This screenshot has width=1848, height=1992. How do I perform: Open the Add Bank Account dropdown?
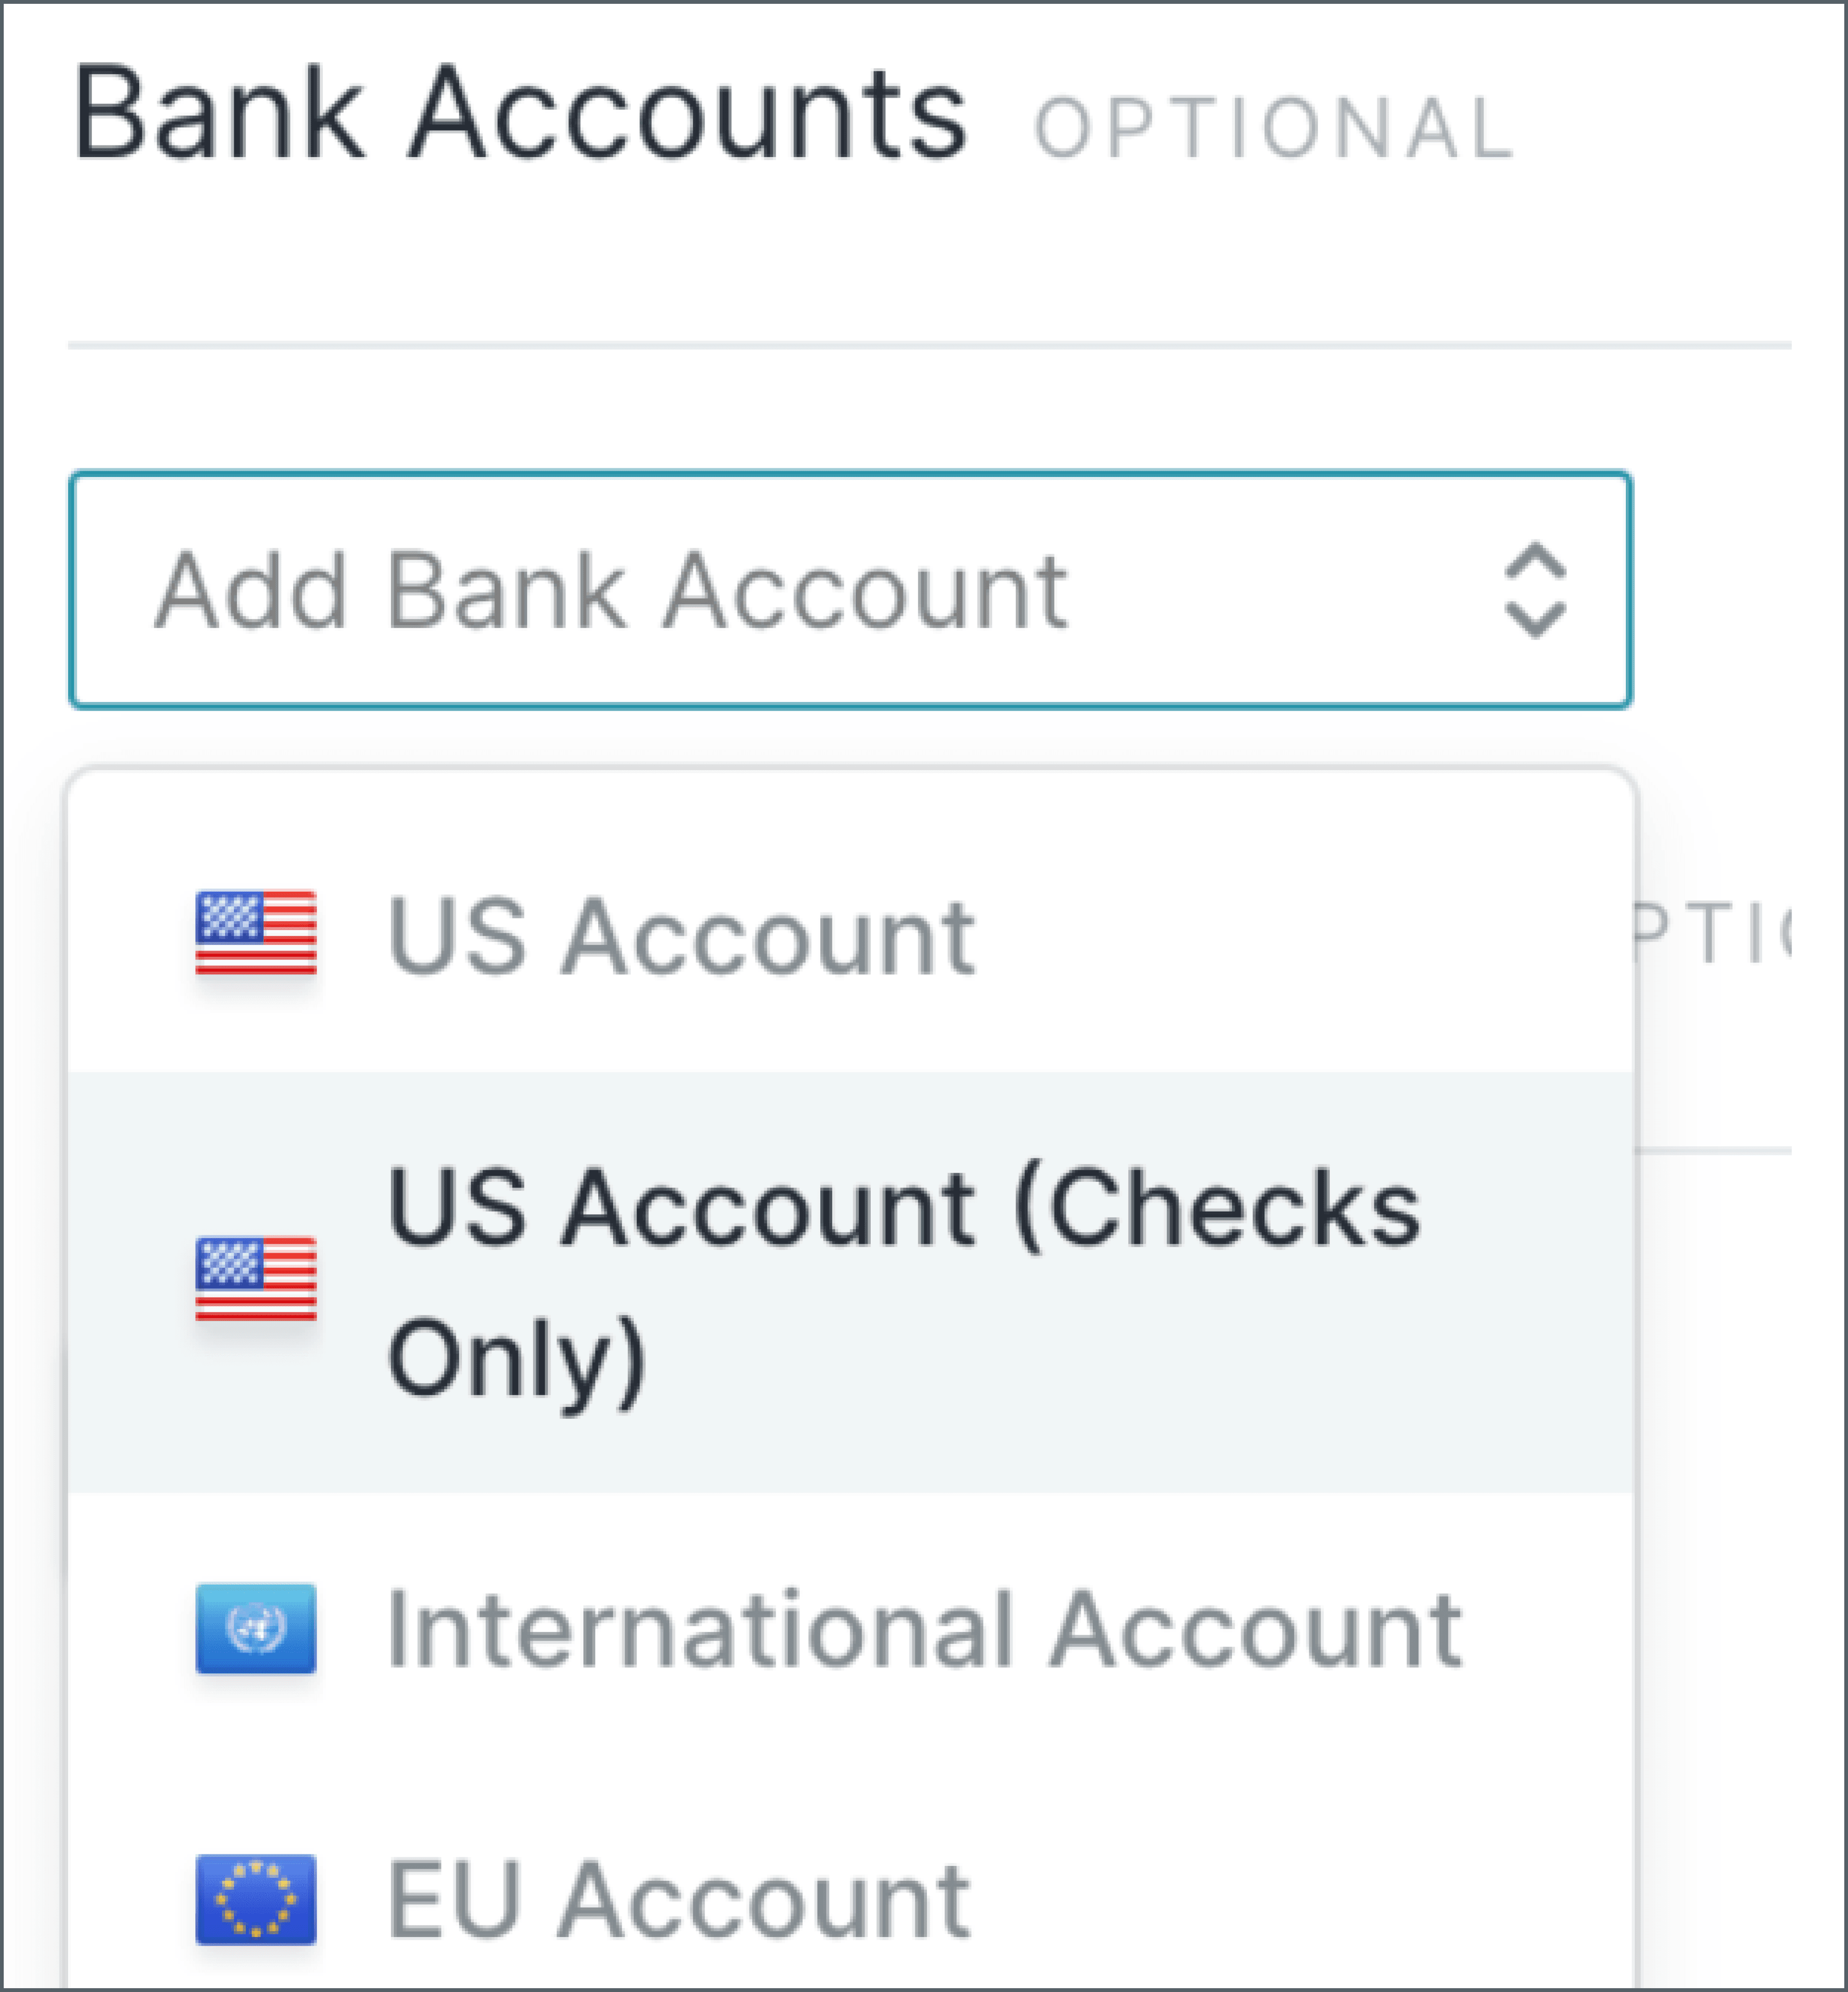tap(850, 591)
